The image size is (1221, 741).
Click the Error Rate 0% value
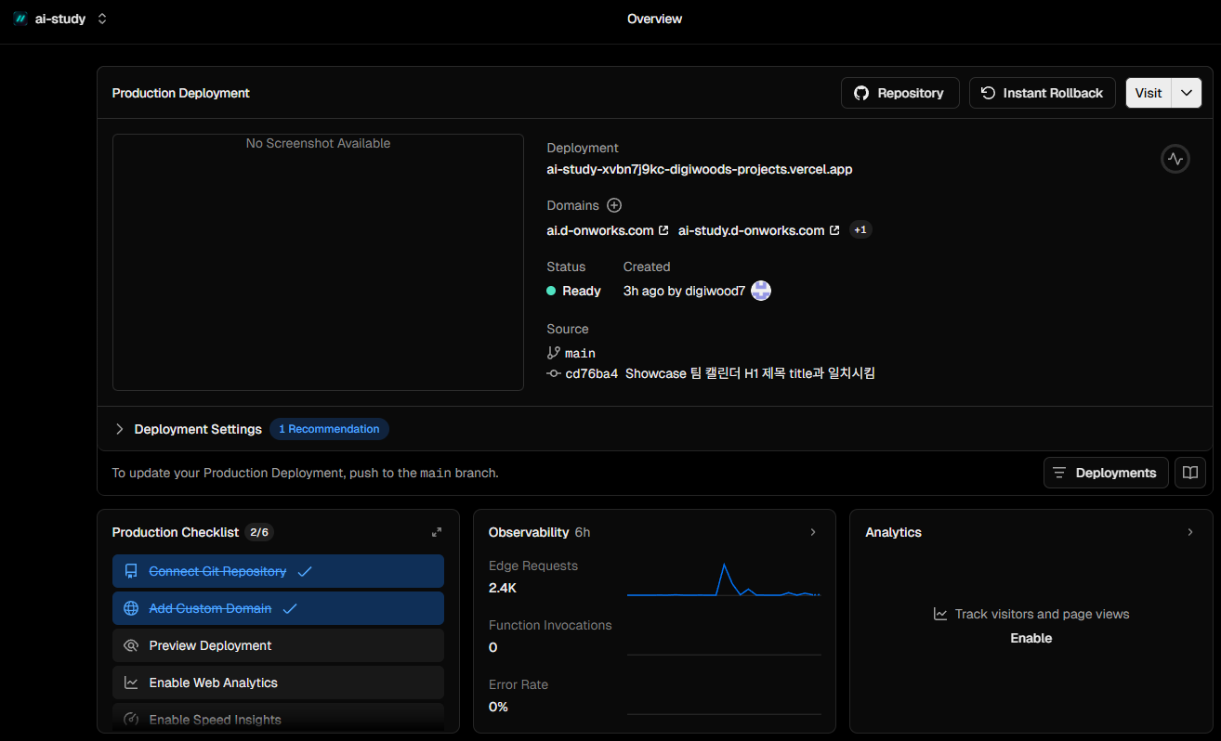coord(498,707)
